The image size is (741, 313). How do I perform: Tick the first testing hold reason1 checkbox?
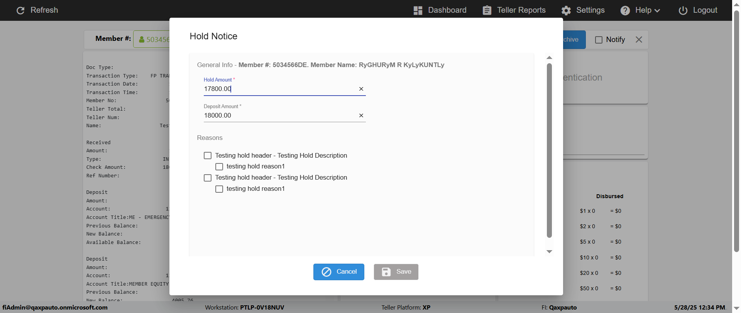219,167
